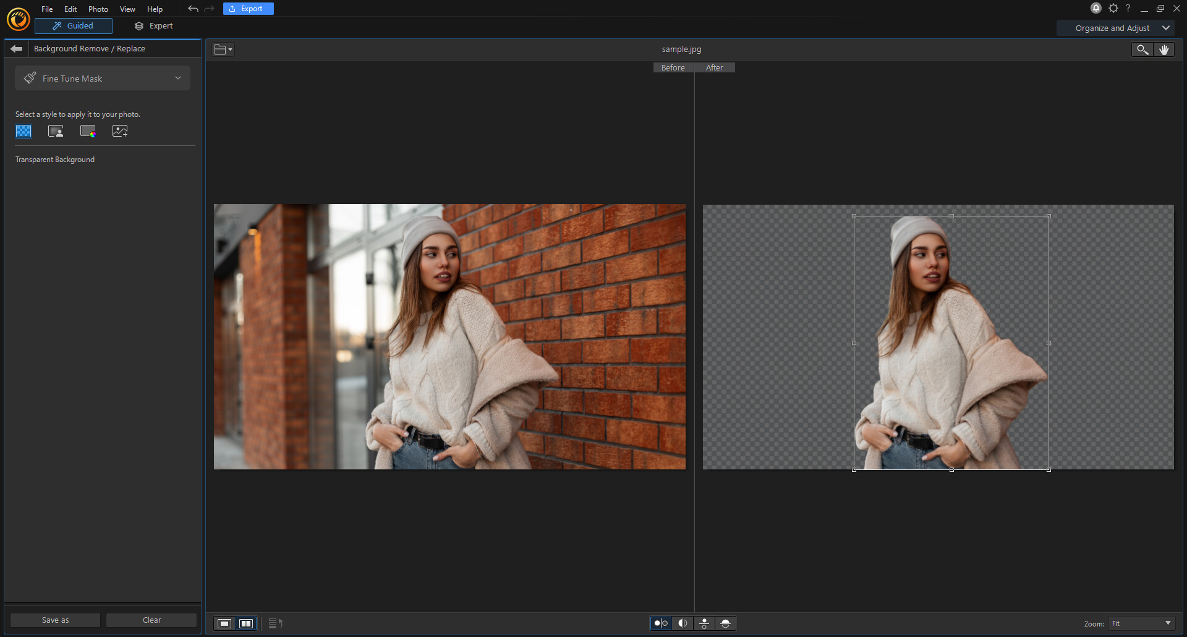Screen dimensions: 1187x637
Task: Select the solid color background style
Action: coord(88,131)
